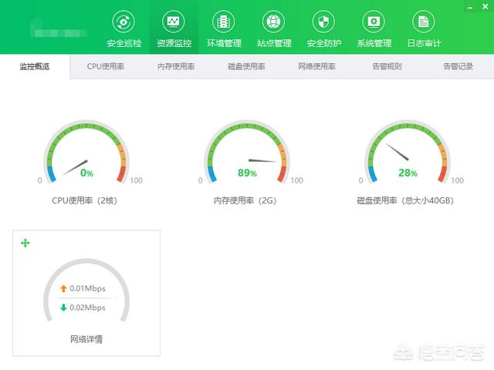494x370 pixels.
Task: Click the 站点管理 site management icon
Action: (x=273, y=22)
